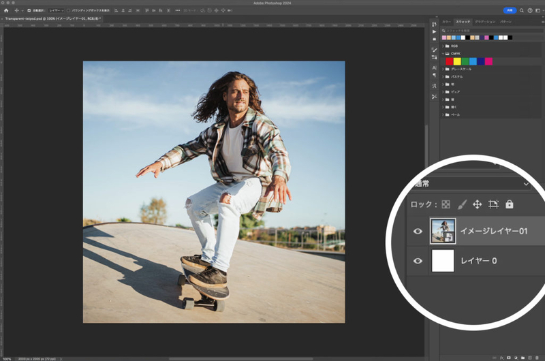Switch to the グラデーション panel tab
The width and height of the screenshot is (545, 361).
coord(485,22)
